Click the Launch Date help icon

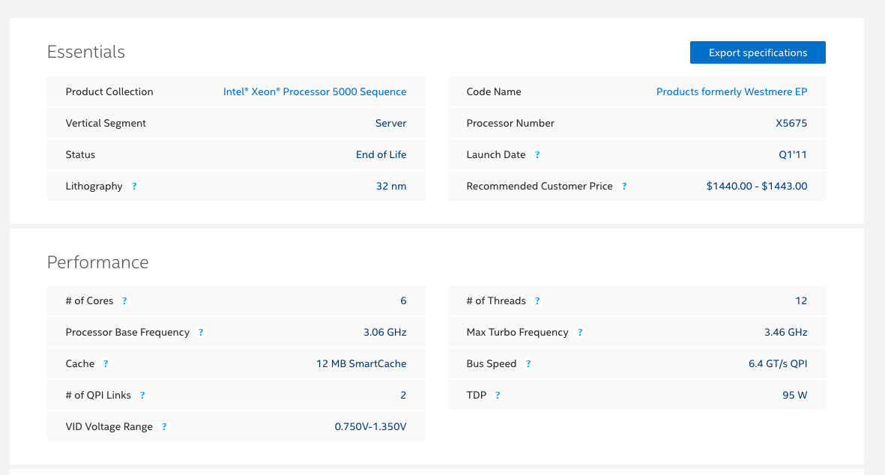coord(537,154)
